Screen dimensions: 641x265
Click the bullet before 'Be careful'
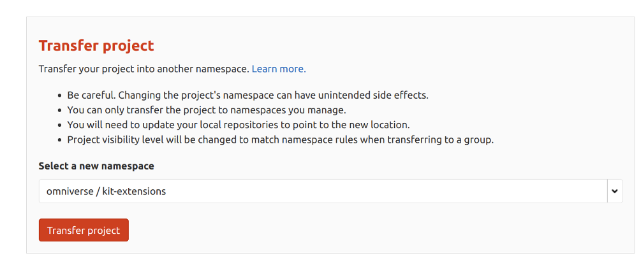coord(59,96)
